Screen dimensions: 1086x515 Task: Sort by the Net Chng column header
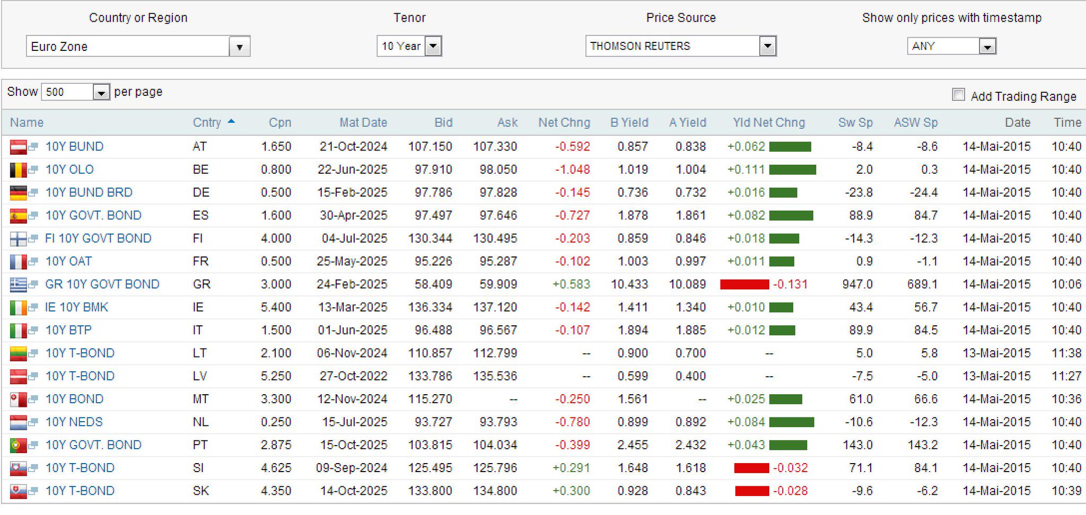tap(564, 123)
